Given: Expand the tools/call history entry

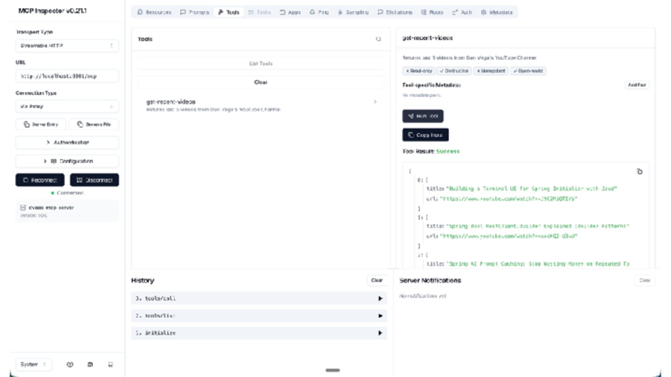Looking at the screenshot, I should coord(259,298).
